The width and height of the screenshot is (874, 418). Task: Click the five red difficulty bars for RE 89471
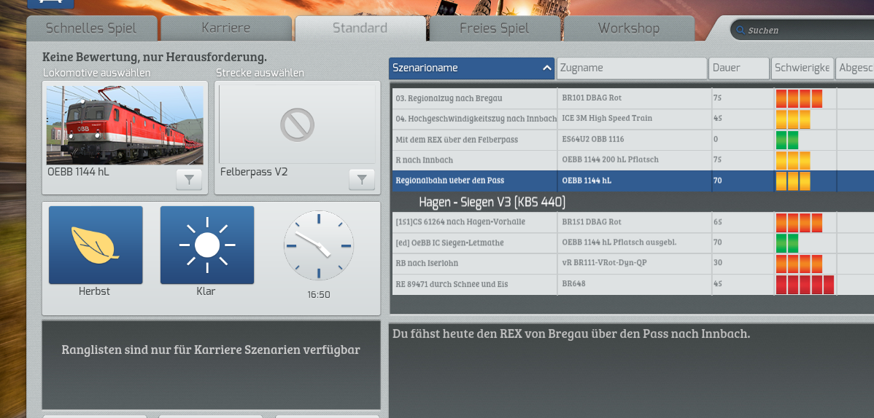click(x=805, y=285)
